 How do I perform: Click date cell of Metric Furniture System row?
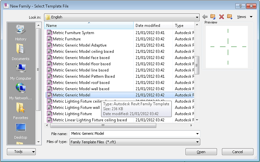click(x=150, y=33)
